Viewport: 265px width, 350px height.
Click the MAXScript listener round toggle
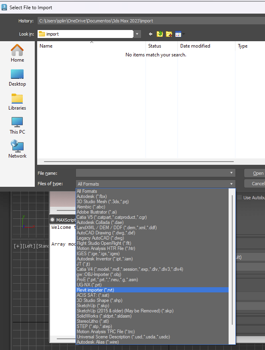coord(52,220)
